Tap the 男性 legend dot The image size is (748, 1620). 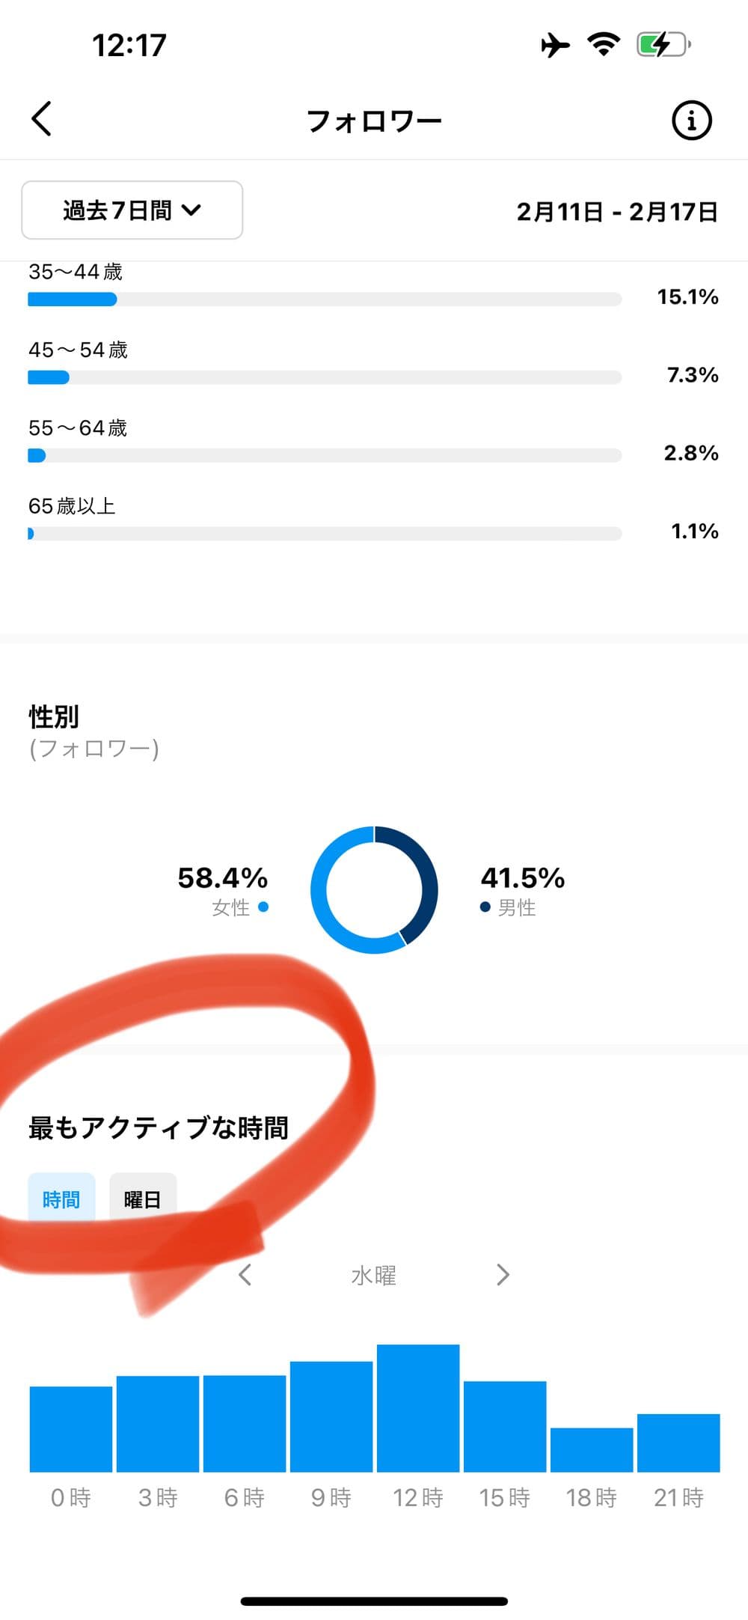tap(485, 907)
